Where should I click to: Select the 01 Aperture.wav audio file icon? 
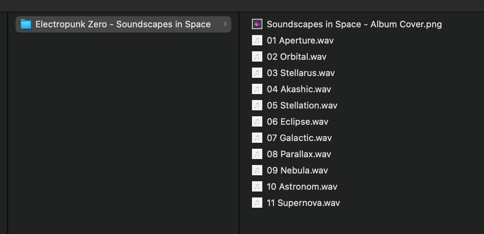point(257,41)
